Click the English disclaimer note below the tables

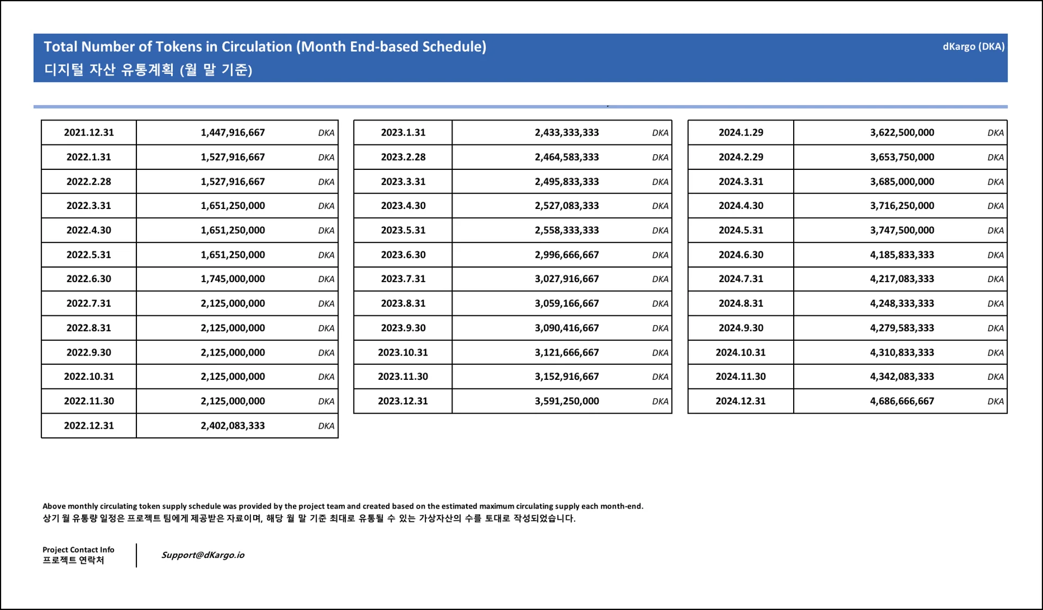tap(342, 506)
